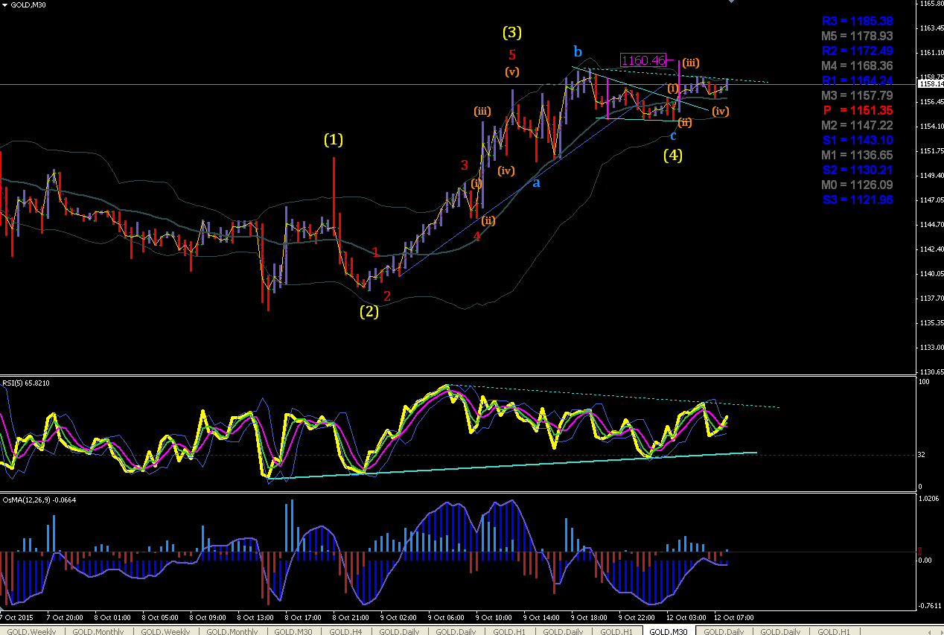Click the M4 = 1168.36 pivot label

coord(857,66)
